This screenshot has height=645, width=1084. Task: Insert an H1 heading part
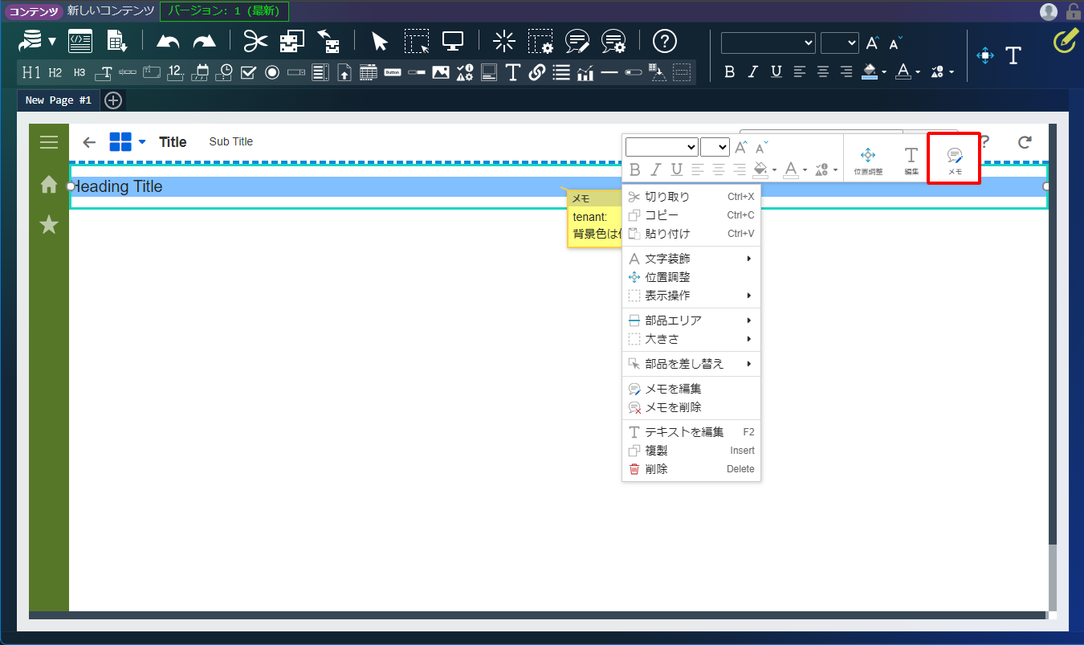click(31, 72)
